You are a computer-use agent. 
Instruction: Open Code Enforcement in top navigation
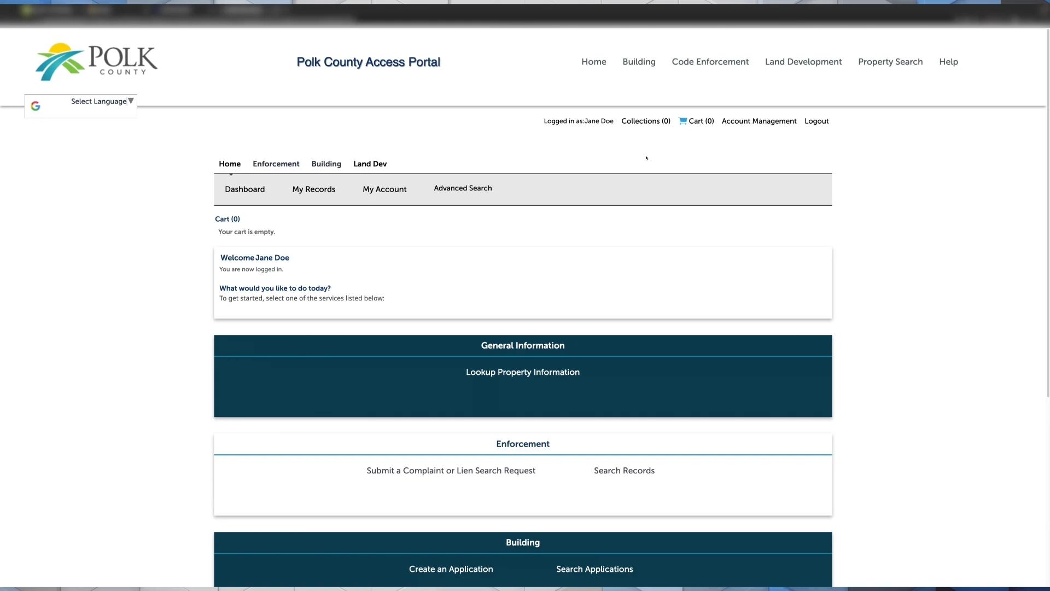click(x=710, y=62)
